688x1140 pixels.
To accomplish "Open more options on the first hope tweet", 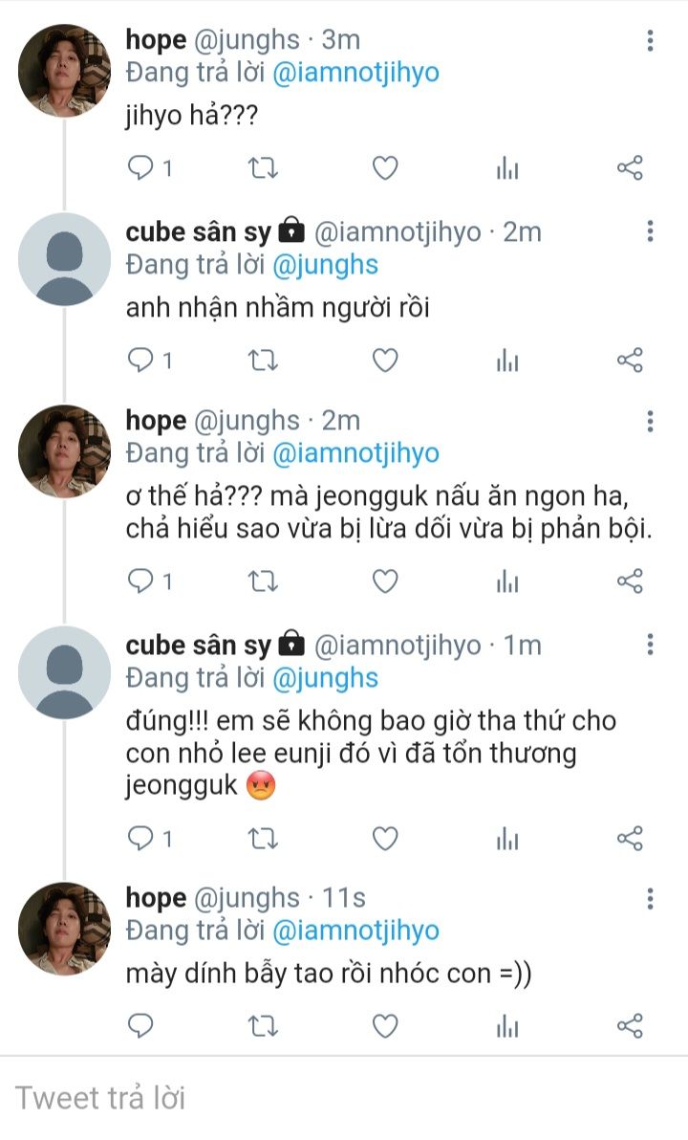I will (x=650, y=40).
